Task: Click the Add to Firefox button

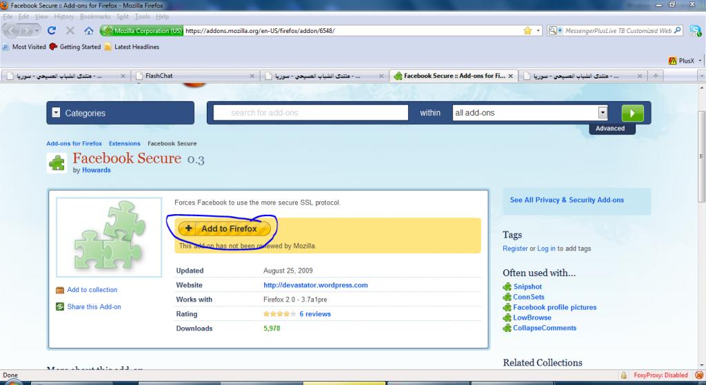Action: click(221, 229)
